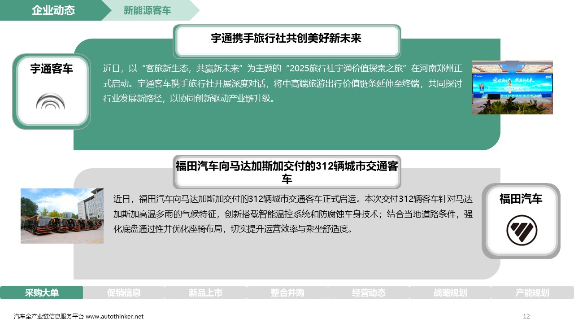574x323 pixels.
Task: Select the 宇通客车 company card title
Action: [52, 69]
